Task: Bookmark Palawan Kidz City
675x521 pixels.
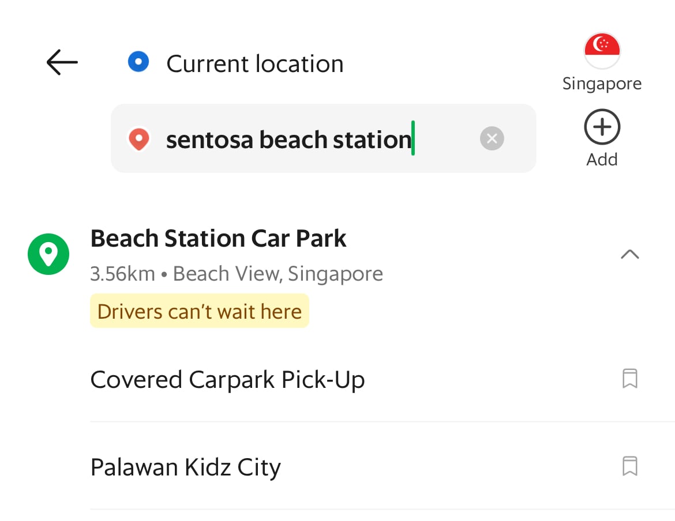Action: (x=629, y=466)
